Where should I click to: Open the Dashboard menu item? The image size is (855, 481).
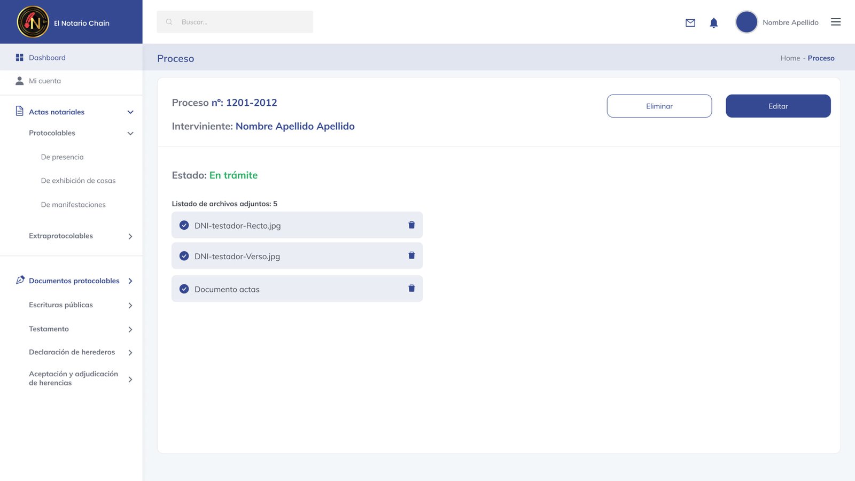[x=71, y=57]
